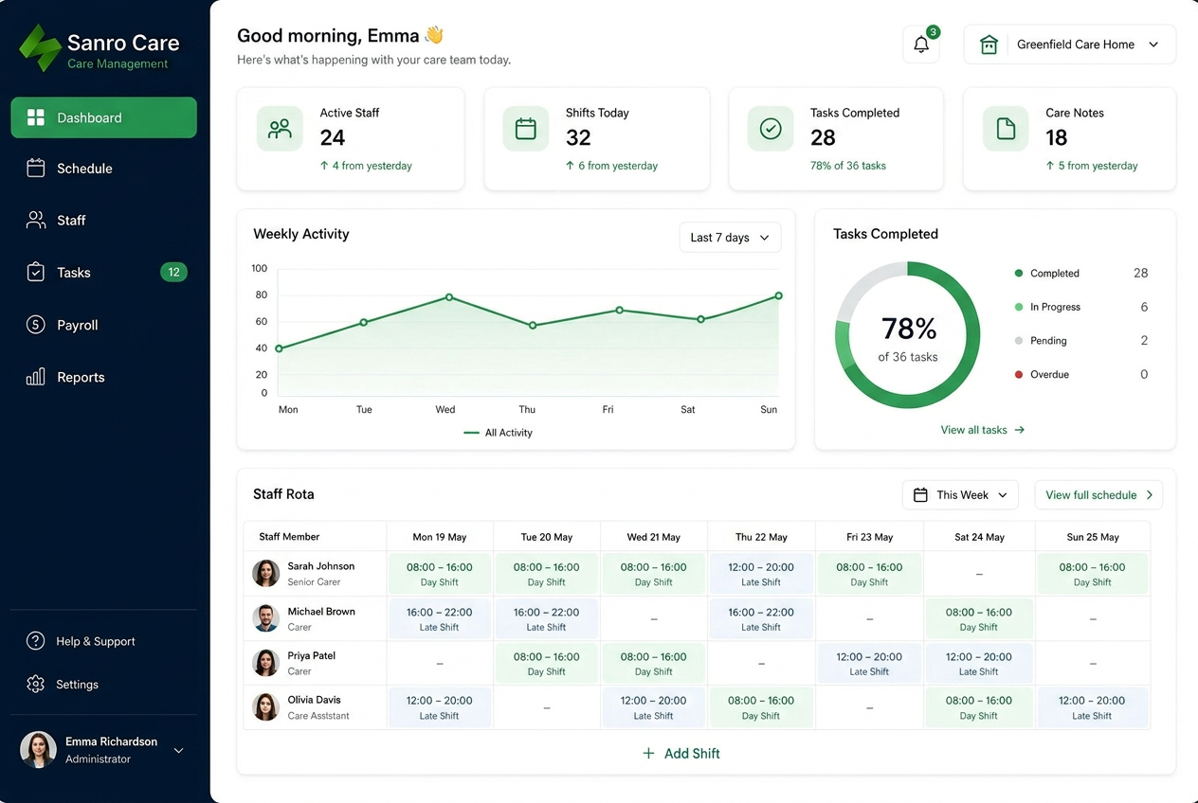Click the arrow icon next to View all tasks
The image size is (1198, 803).
[x=1020, y=430]
